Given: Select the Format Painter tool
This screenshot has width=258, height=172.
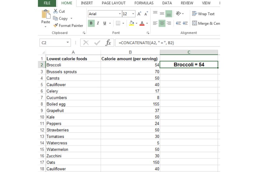Looking at the screenshot, I should point(68,25).
